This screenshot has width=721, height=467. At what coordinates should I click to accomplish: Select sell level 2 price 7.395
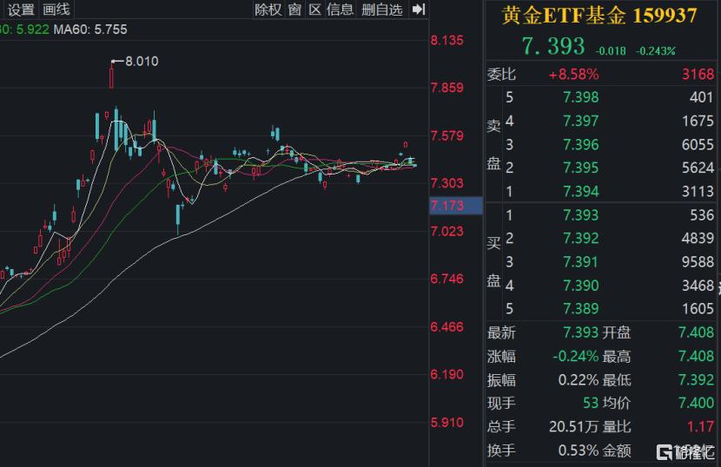tap(581, 168)
